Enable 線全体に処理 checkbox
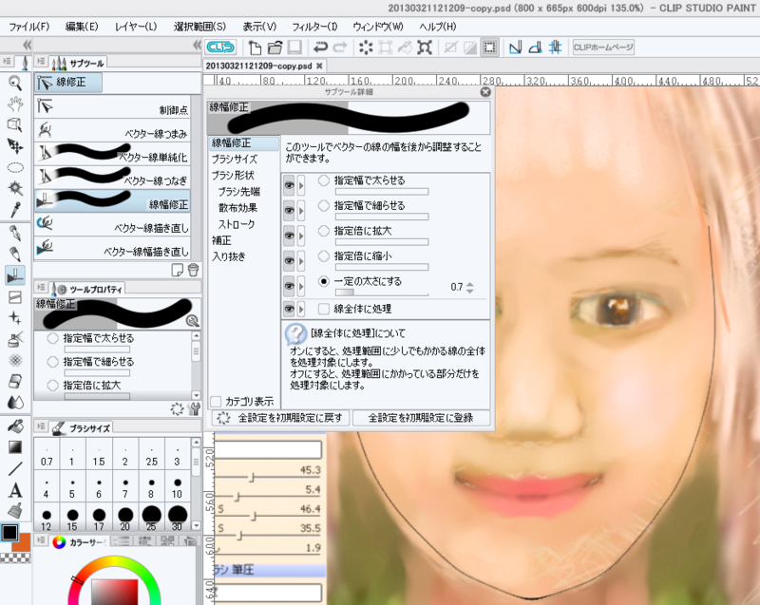Image resolution: width=760 pixels, height=605 pixels. pos(324,309)
